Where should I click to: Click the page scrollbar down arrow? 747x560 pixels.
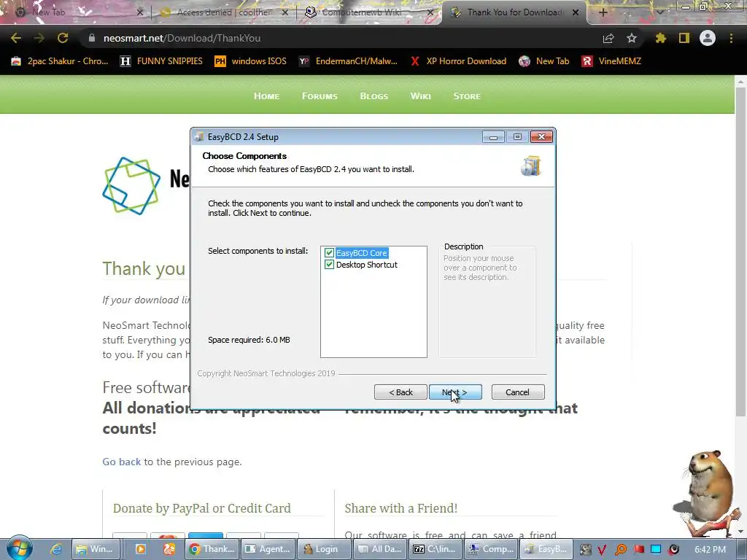click(740, 531)
